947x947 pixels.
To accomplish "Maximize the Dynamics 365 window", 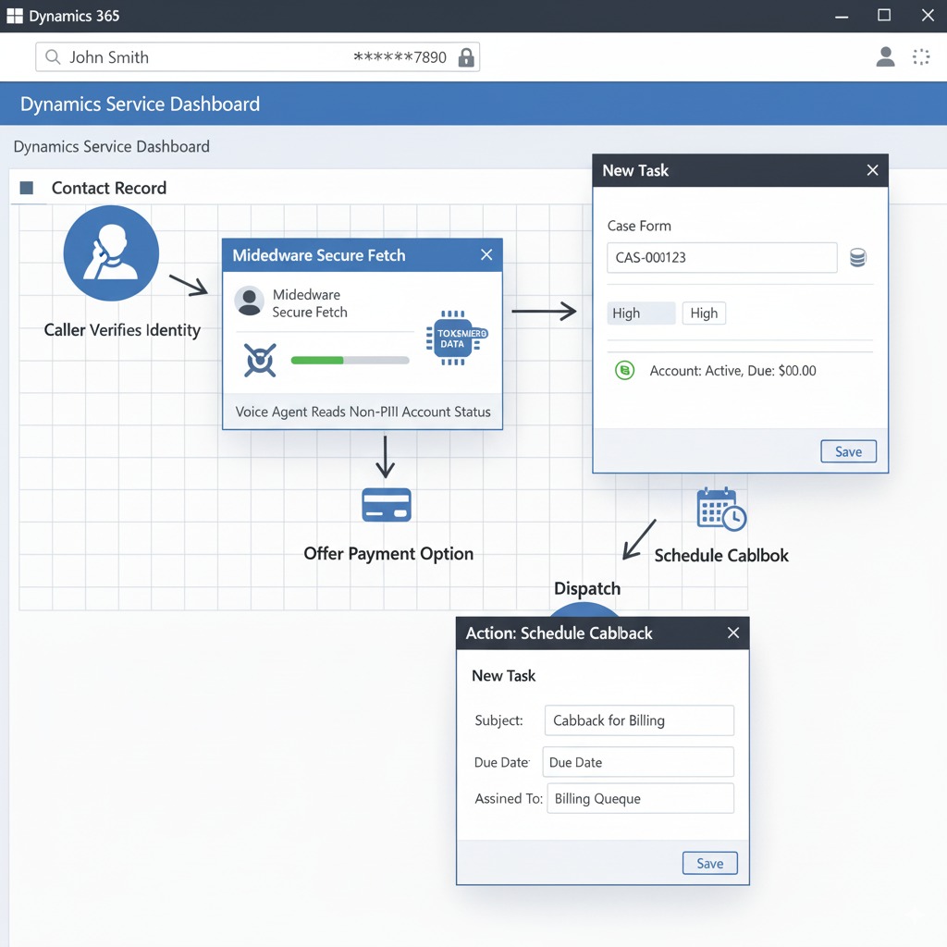I will [884, 15].
